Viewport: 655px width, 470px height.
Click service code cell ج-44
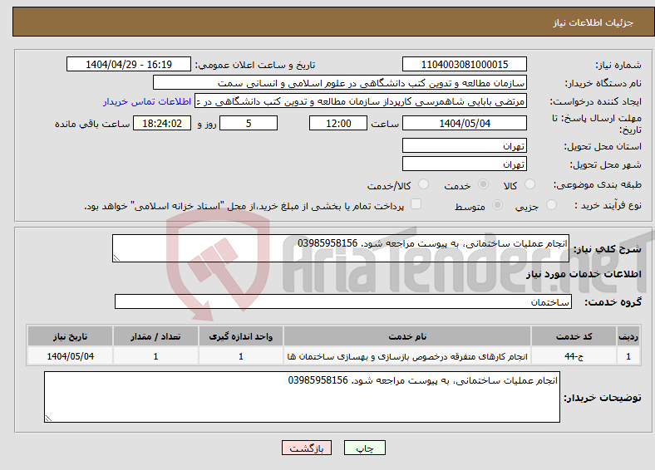[x=574, y=356]
